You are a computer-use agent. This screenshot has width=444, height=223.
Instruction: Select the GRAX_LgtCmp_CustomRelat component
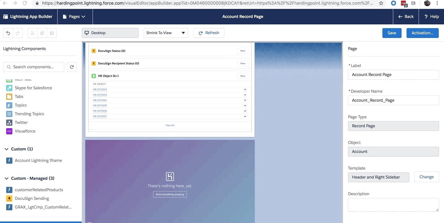[43, 207]
